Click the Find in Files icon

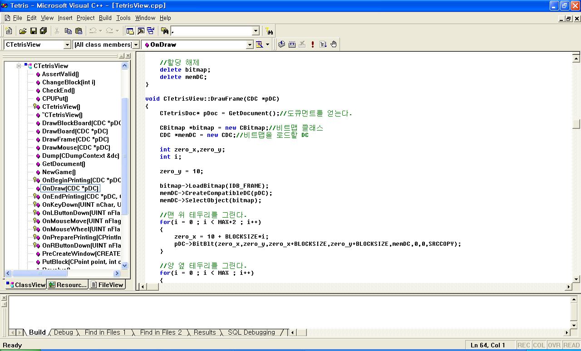point(165,31)
